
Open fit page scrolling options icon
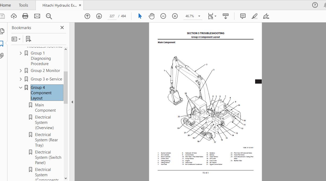point(212,16)
